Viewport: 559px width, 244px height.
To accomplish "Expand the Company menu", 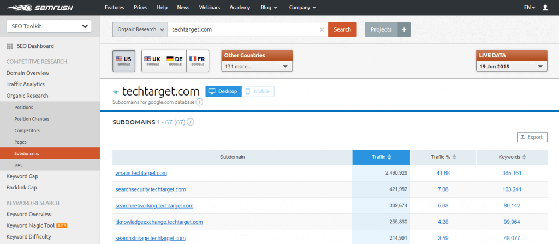I will coord(302,8).
